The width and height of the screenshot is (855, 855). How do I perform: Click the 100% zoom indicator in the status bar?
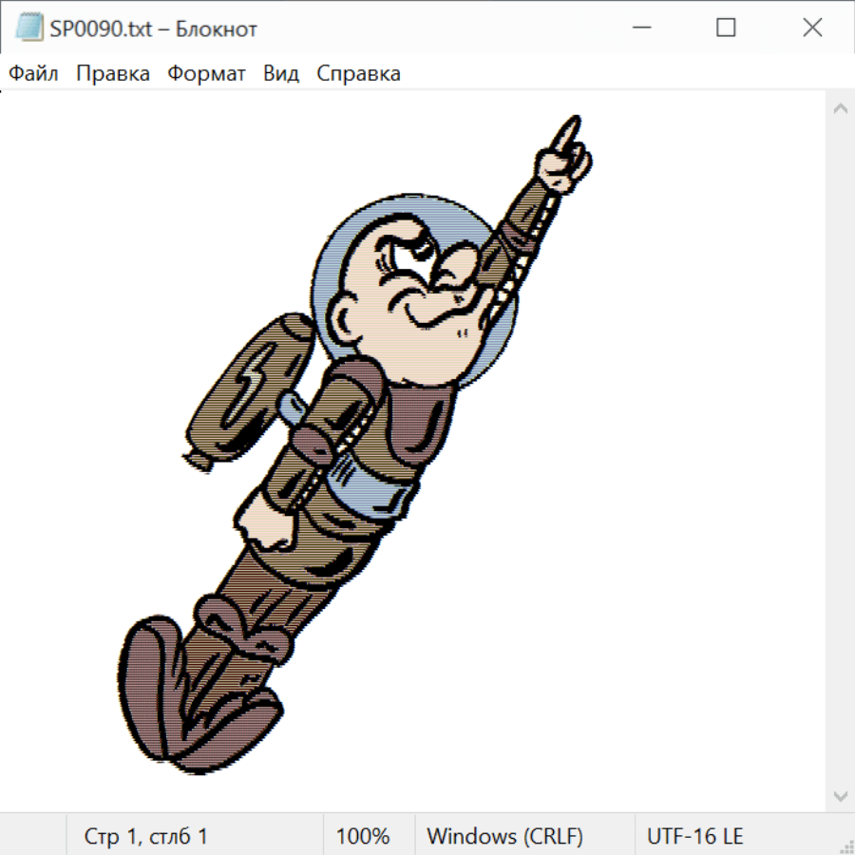[x=363, y=837]
